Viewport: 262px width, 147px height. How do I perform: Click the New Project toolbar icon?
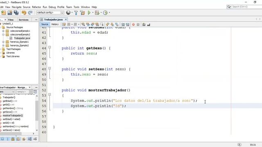[x=4, y=13]
